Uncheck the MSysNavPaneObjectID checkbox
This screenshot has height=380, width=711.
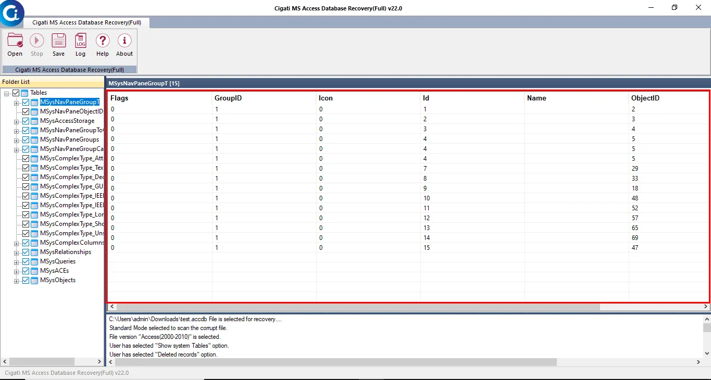26,111
